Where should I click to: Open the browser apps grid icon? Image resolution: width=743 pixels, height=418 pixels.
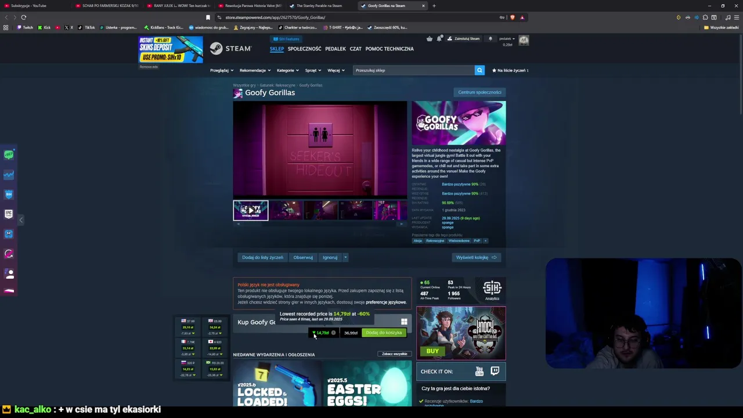(x=6, y=27)
